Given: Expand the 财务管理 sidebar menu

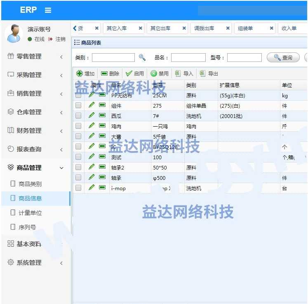Looking at the screenshot, I should 35,130.
